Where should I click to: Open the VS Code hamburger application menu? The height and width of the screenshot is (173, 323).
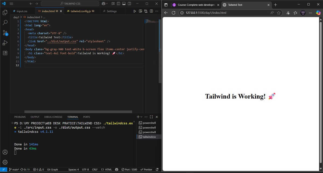point(11,4)
